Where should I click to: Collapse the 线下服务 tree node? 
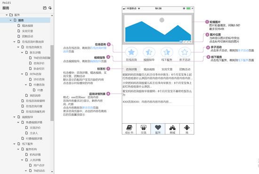point(15,144)
